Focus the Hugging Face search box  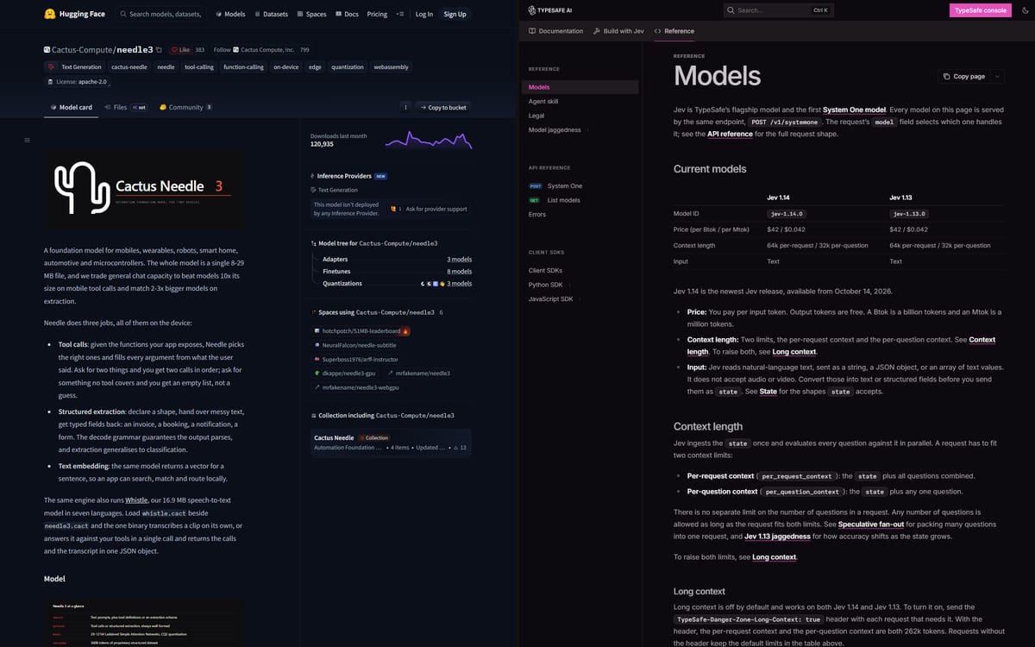point(161,14)
